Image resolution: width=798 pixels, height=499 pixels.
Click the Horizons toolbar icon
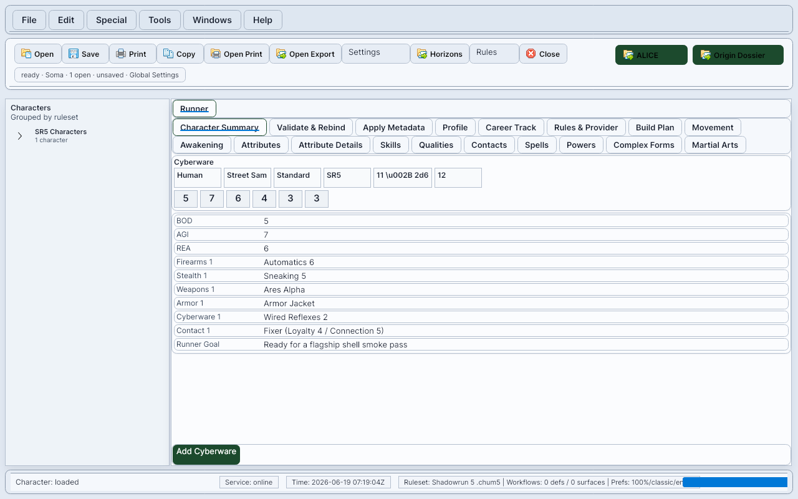[x=422, y=54]
